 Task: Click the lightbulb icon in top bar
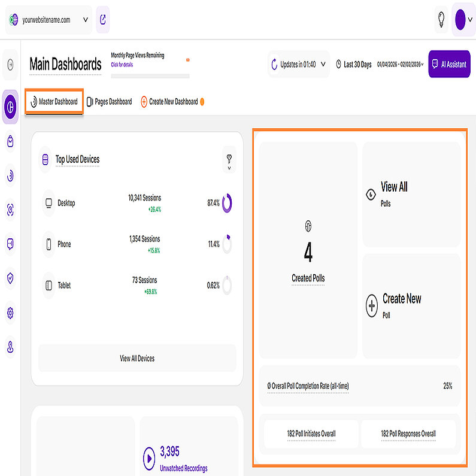pos(441,20)
